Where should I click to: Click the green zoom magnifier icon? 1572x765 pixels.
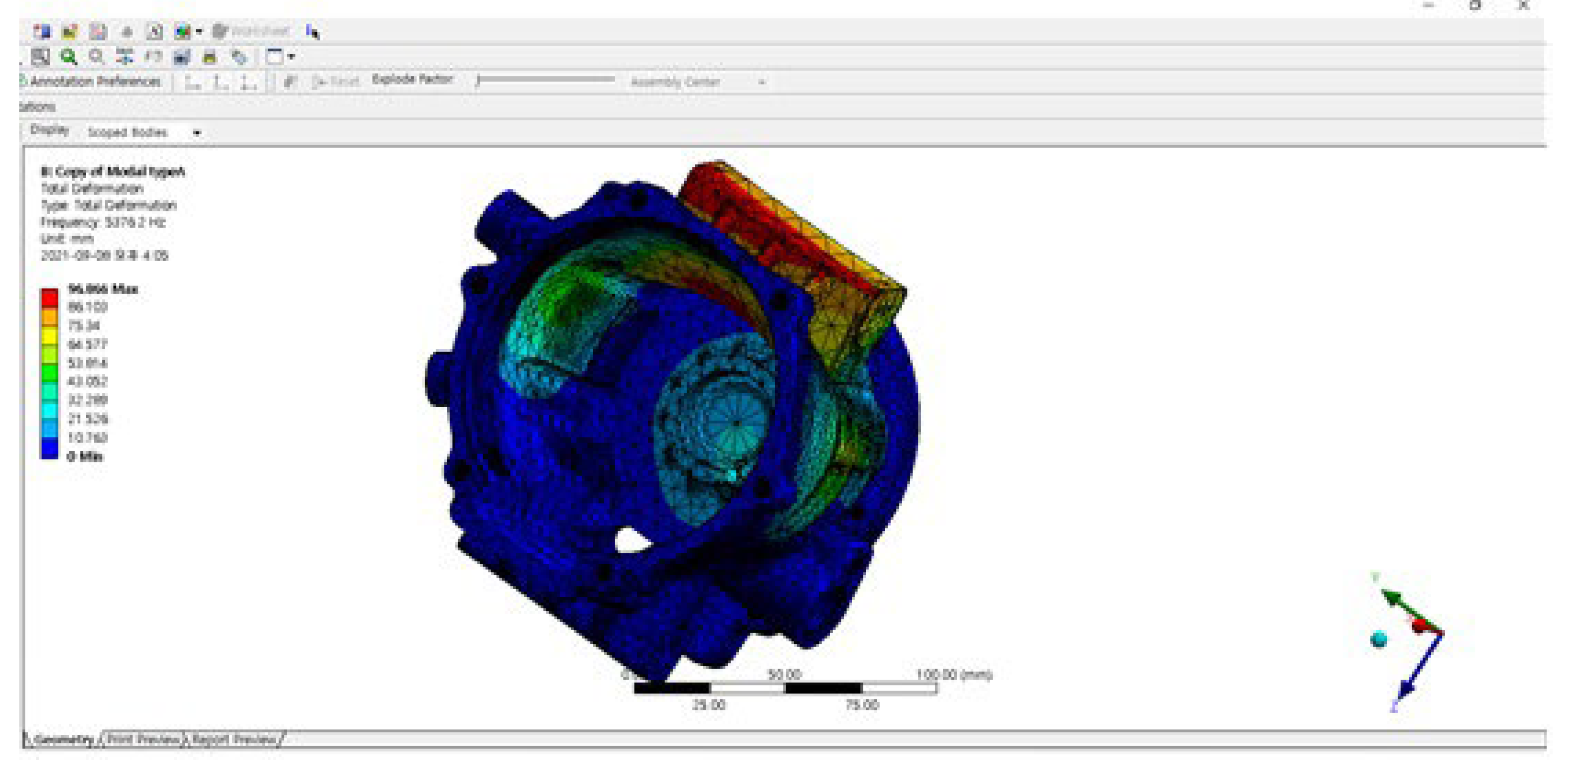coord(68,57)
